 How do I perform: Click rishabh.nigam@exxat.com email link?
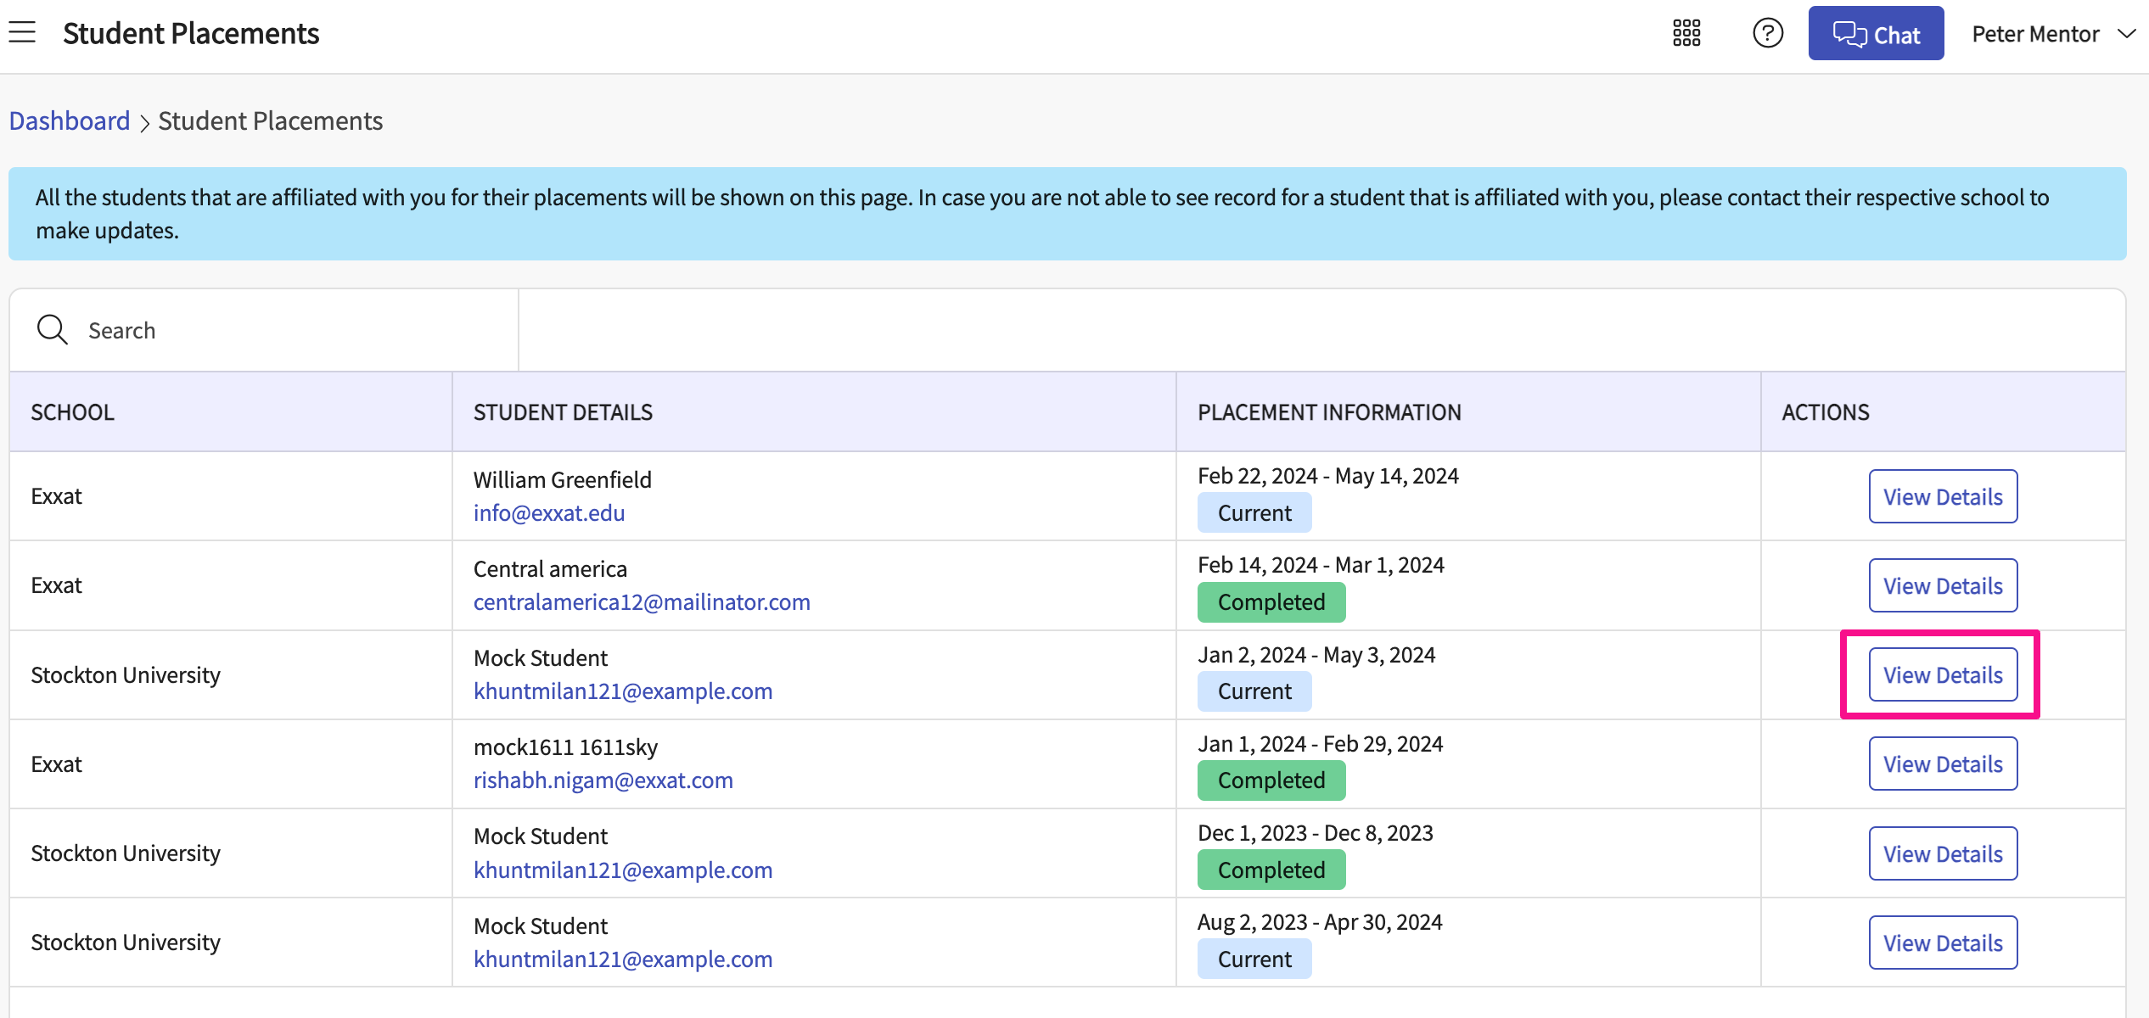pyautogui.click(x=603, y=780)
